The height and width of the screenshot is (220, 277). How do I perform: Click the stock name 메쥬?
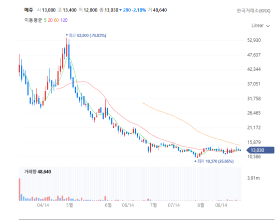[x=28, y=10]
